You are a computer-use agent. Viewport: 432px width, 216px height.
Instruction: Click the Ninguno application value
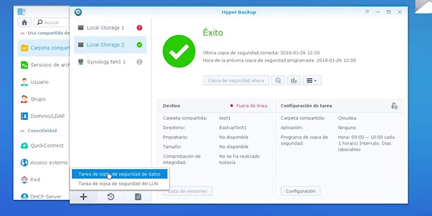347,127
